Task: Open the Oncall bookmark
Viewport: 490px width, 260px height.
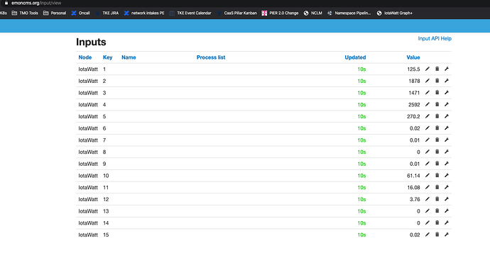Action: tap(81, 13)
